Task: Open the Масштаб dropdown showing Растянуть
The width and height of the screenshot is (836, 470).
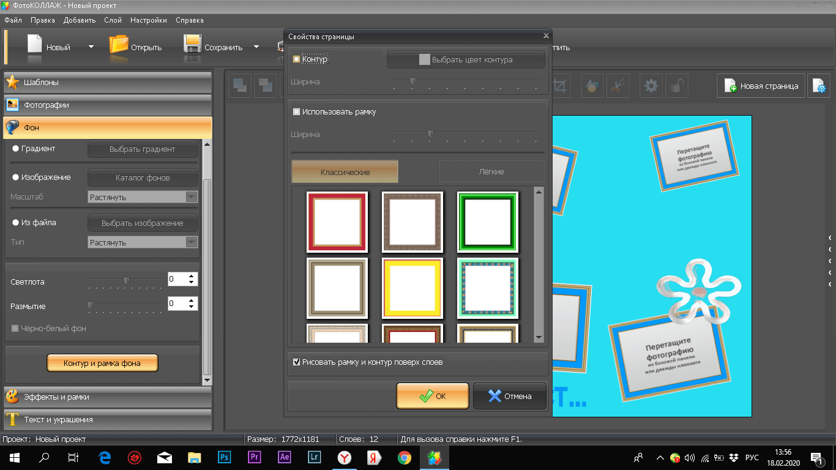Action: coord(143,197)
